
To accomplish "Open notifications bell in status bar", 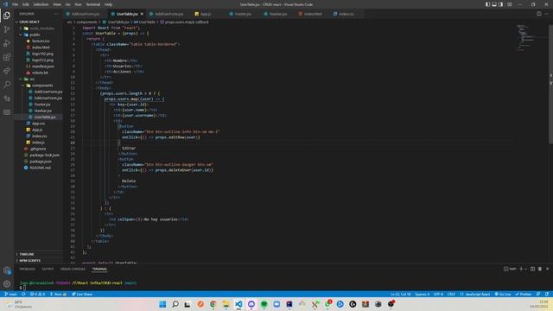I will tap(547, 294).
